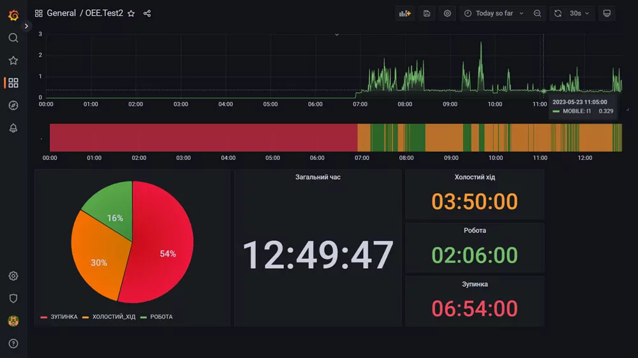This screenshot has height=358, width=638.
Task: Add a new panel to dashboard
Action: tap(405, 13)
